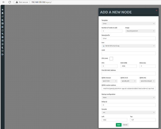This screenshot has height=129, width=161.
Task: Click the Refresh topology icon
Action: (3, 30)
